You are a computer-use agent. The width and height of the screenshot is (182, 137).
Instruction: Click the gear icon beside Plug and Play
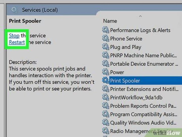point(105,47)
